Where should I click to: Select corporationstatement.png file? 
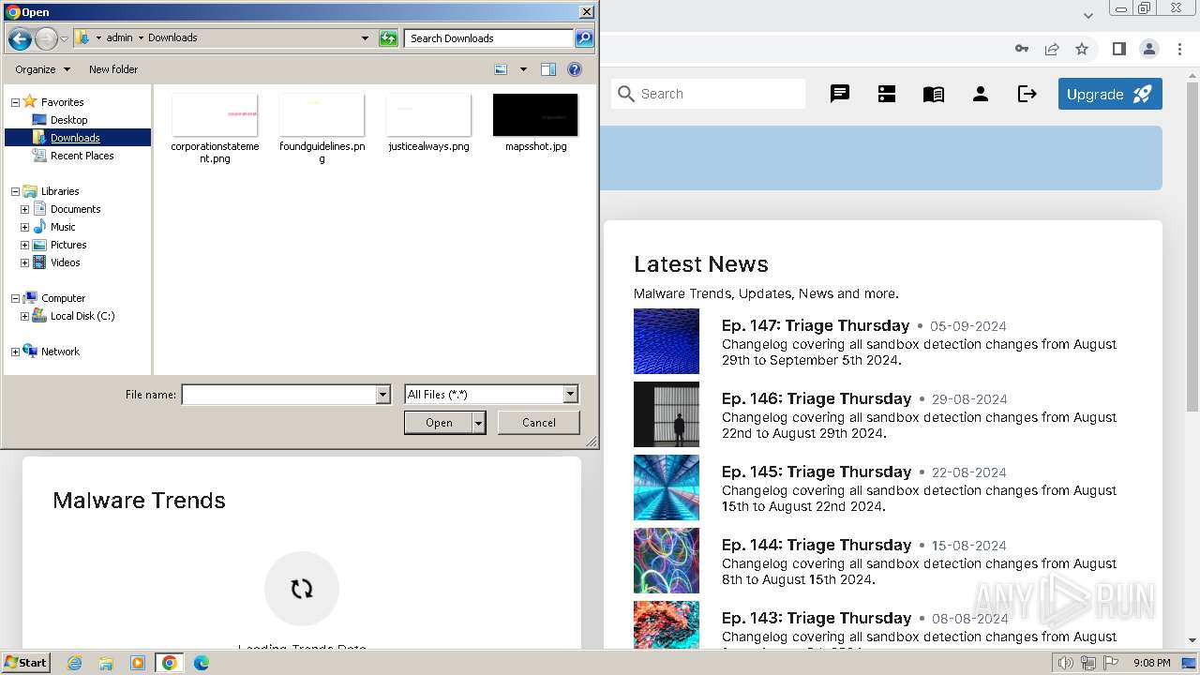(215, 128)
